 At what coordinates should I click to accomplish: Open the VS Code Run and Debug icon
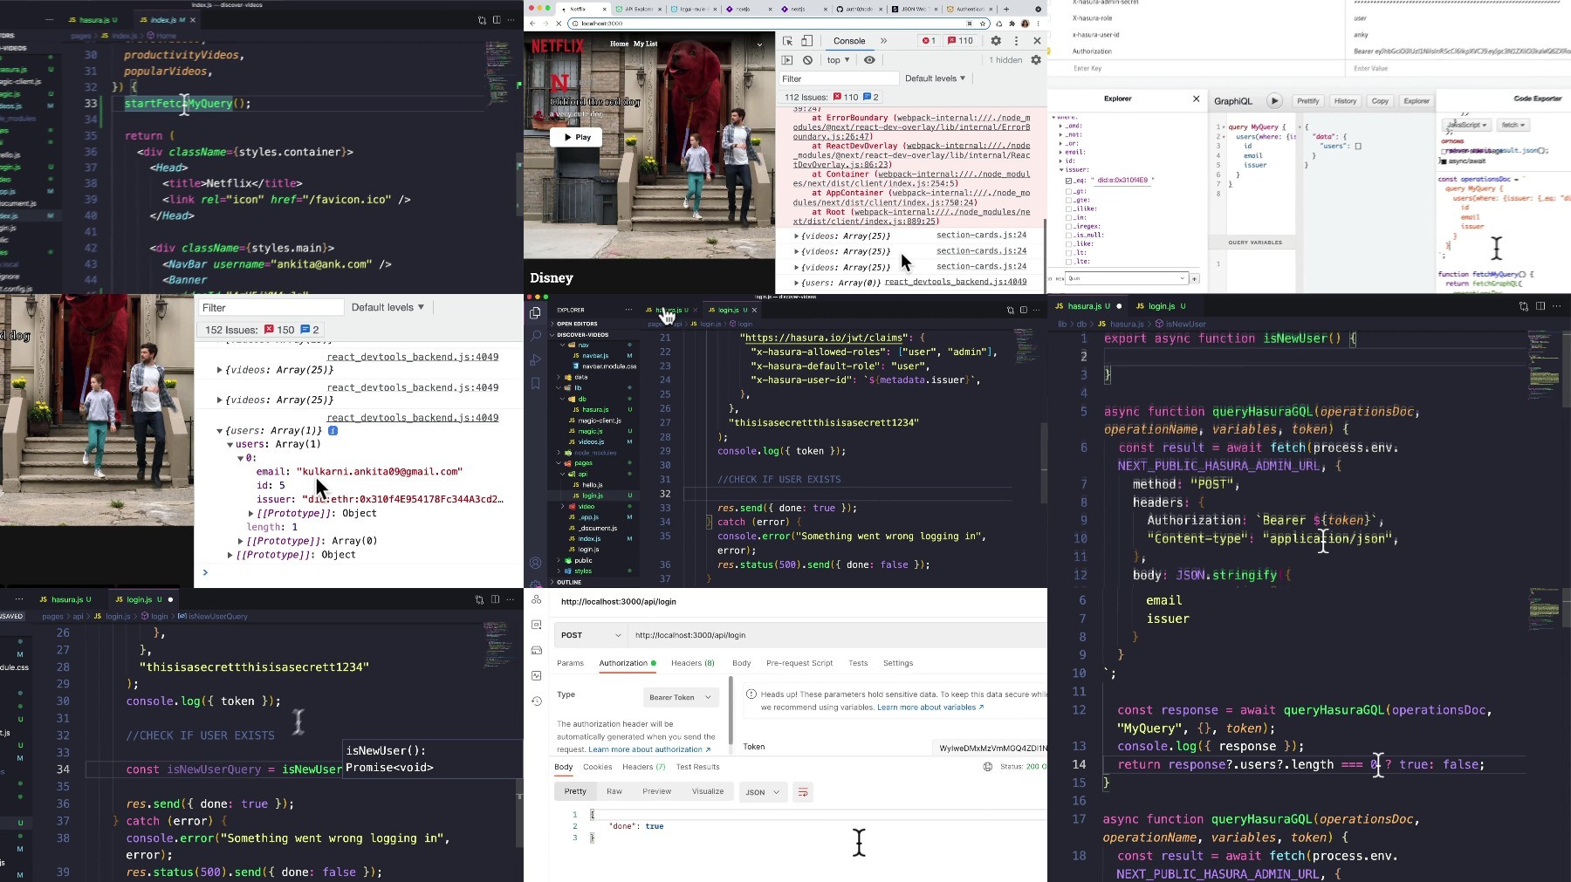click(535, 359)
